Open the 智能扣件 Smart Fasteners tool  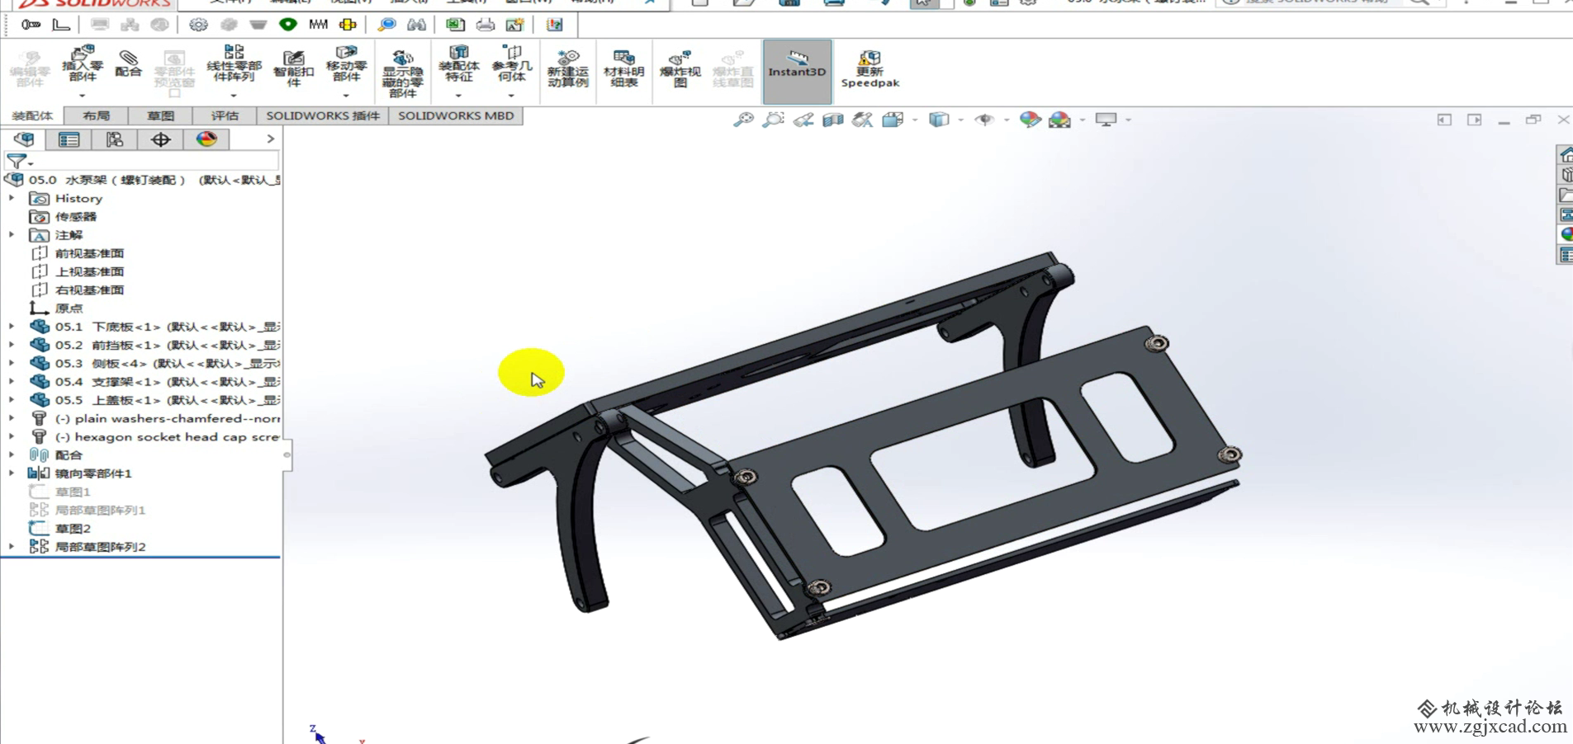[293, 68]
